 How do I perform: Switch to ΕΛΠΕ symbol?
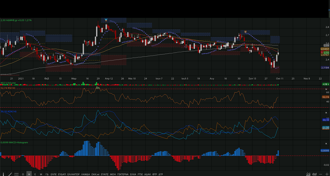(x=54, y=174)
